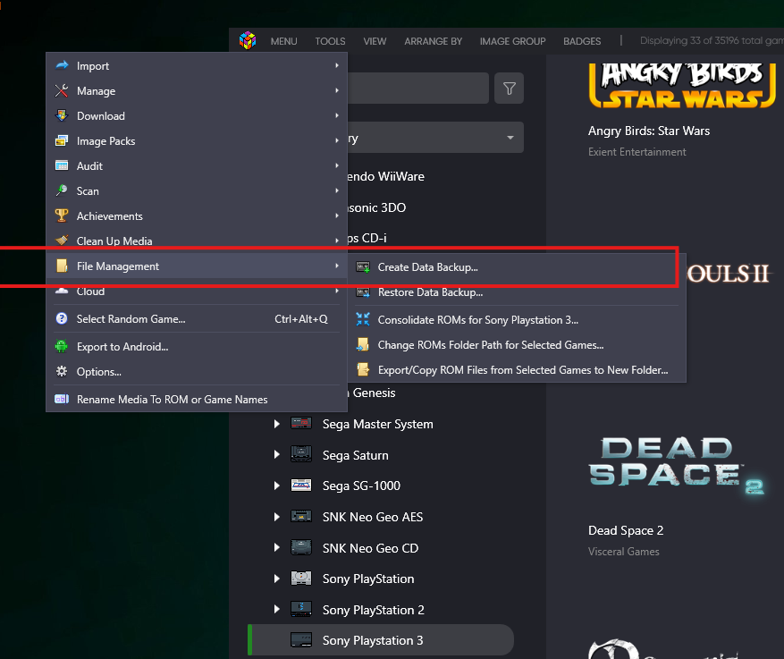Click the Sega Saturn console icon
The image size is (784, 659).
[x=301, y=454]
